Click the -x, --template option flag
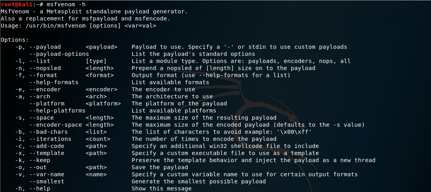The width and height of the screenshot is (431, 192). tap(40, 153)
